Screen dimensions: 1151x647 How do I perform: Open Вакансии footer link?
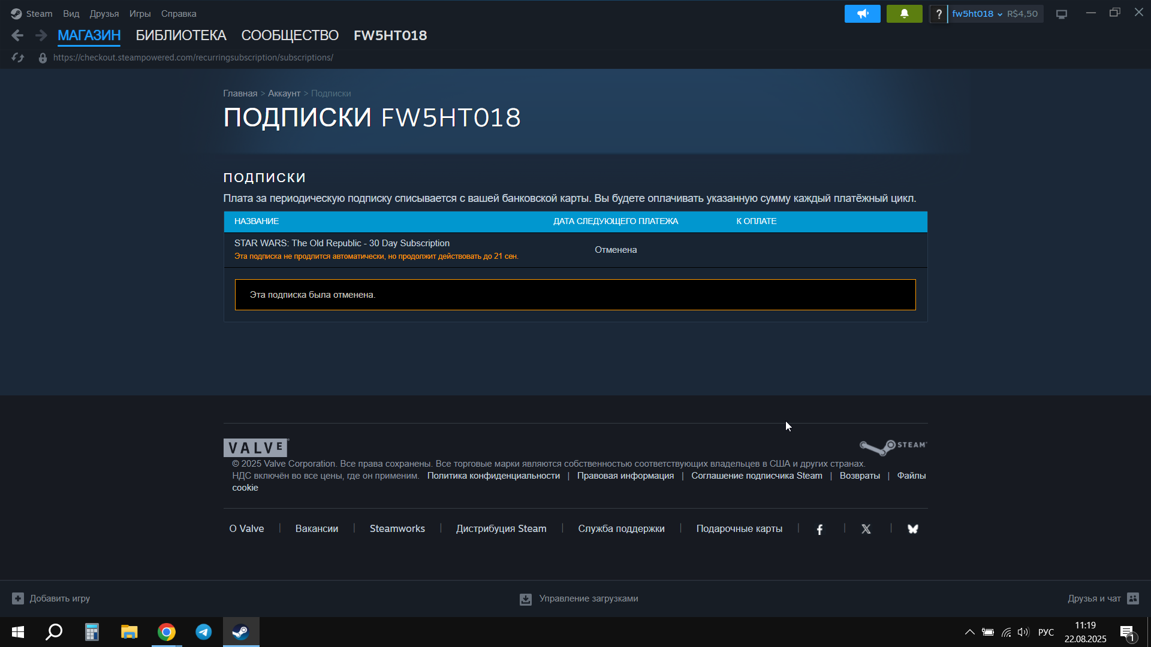click(x=317, y=529)
